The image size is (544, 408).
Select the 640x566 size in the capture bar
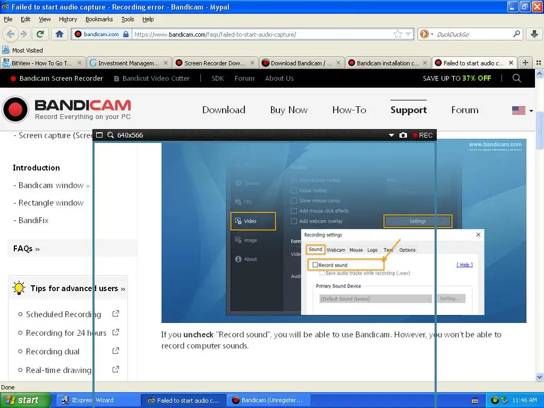tap(130, 135)
